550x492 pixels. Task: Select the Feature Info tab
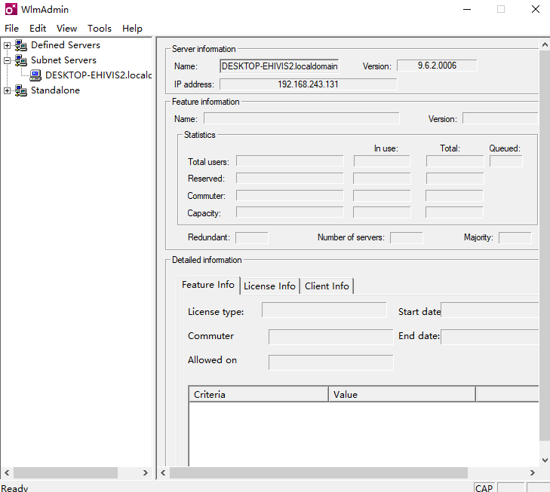208,285
